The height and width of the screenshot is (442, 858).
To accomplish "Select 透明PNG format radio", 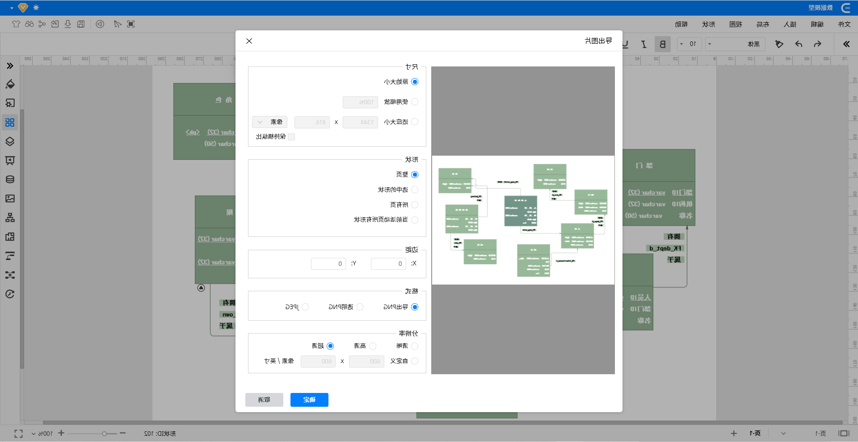I will 360,307.
